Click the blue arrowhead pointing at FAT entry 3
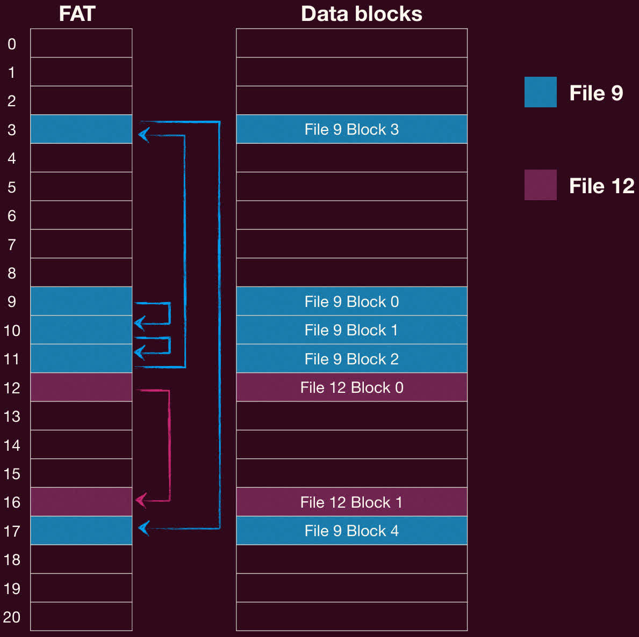Viewport: 639px width, 637px height. pyautogui.click(x=143, y=134)
